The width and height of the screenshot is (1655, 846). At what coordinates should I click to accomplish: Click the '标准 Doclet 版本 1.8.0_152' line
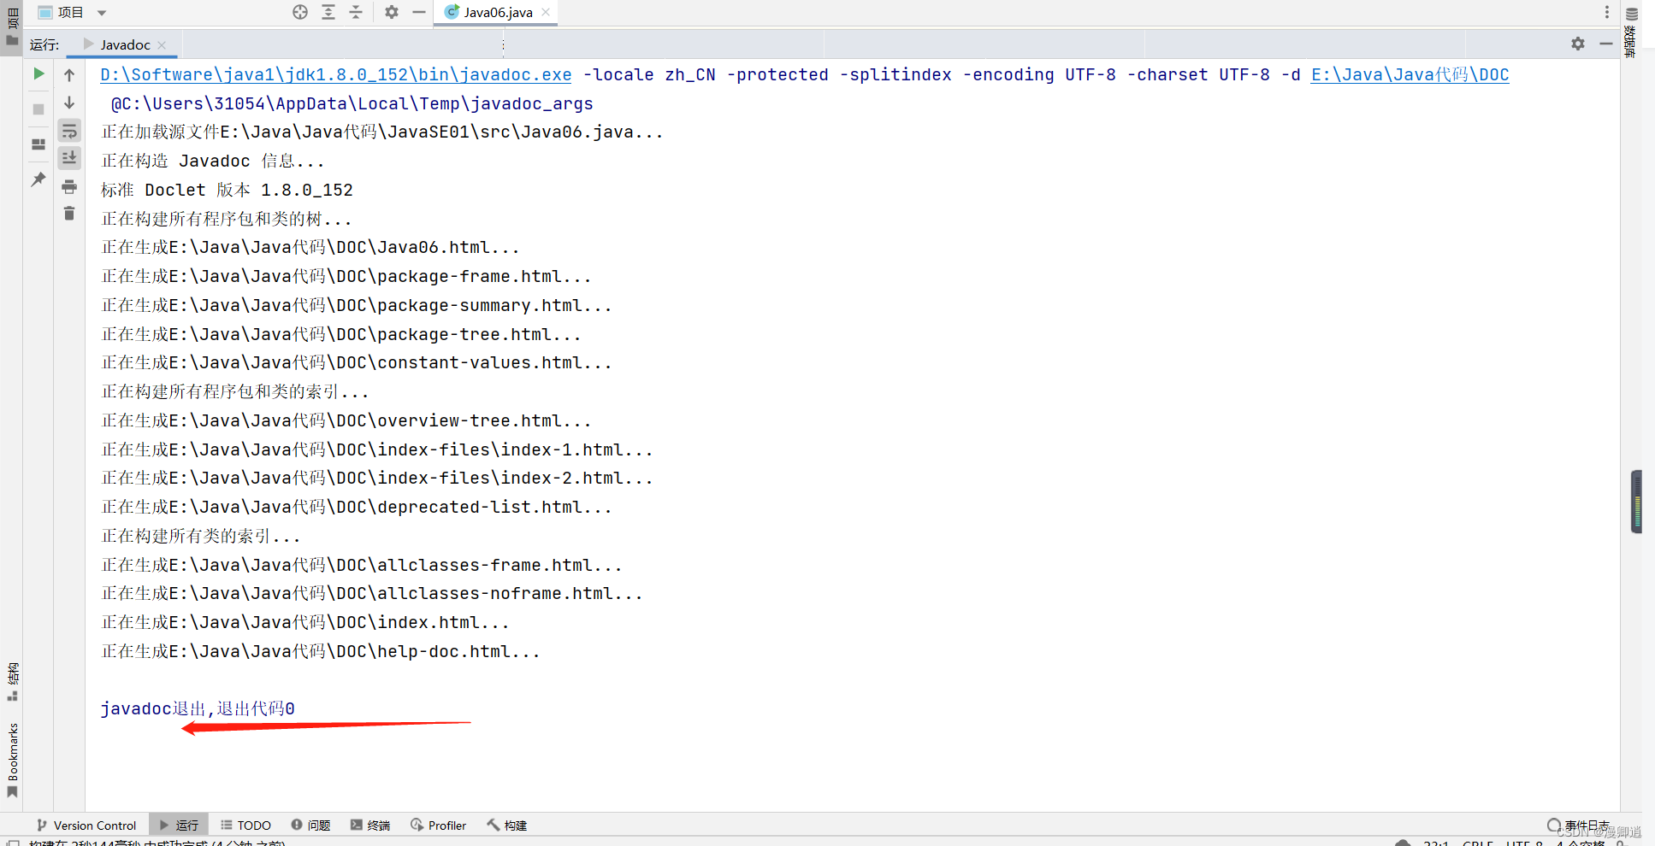(x=227, y=190)
